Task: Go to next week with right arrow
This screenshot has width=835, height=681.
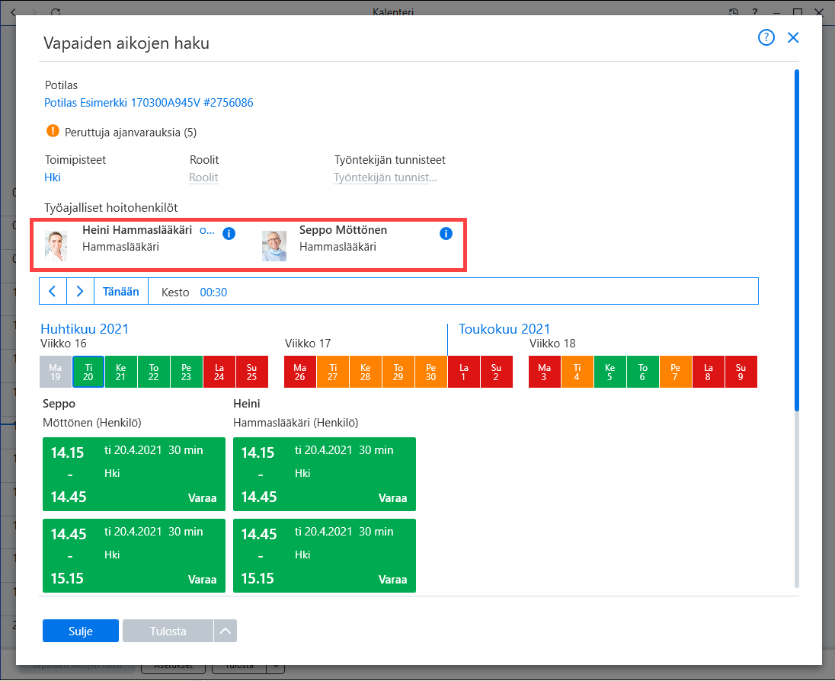Action: click(81, 291)
